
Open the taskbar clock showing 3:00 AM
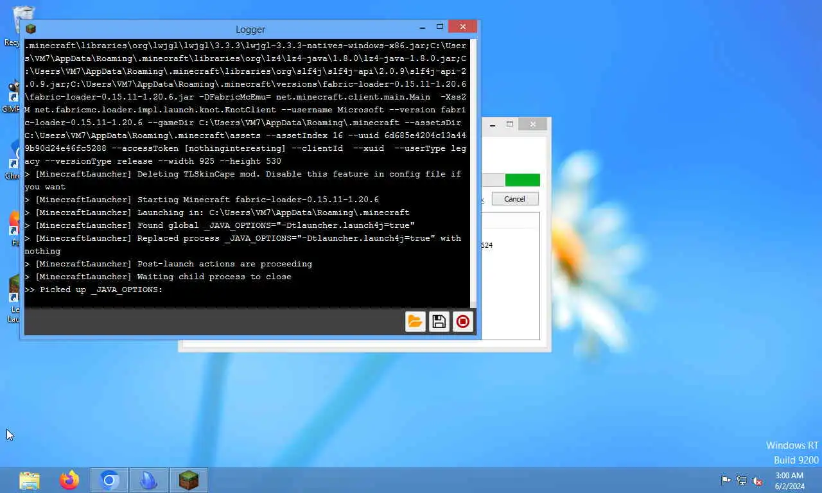tap(789, 481)
